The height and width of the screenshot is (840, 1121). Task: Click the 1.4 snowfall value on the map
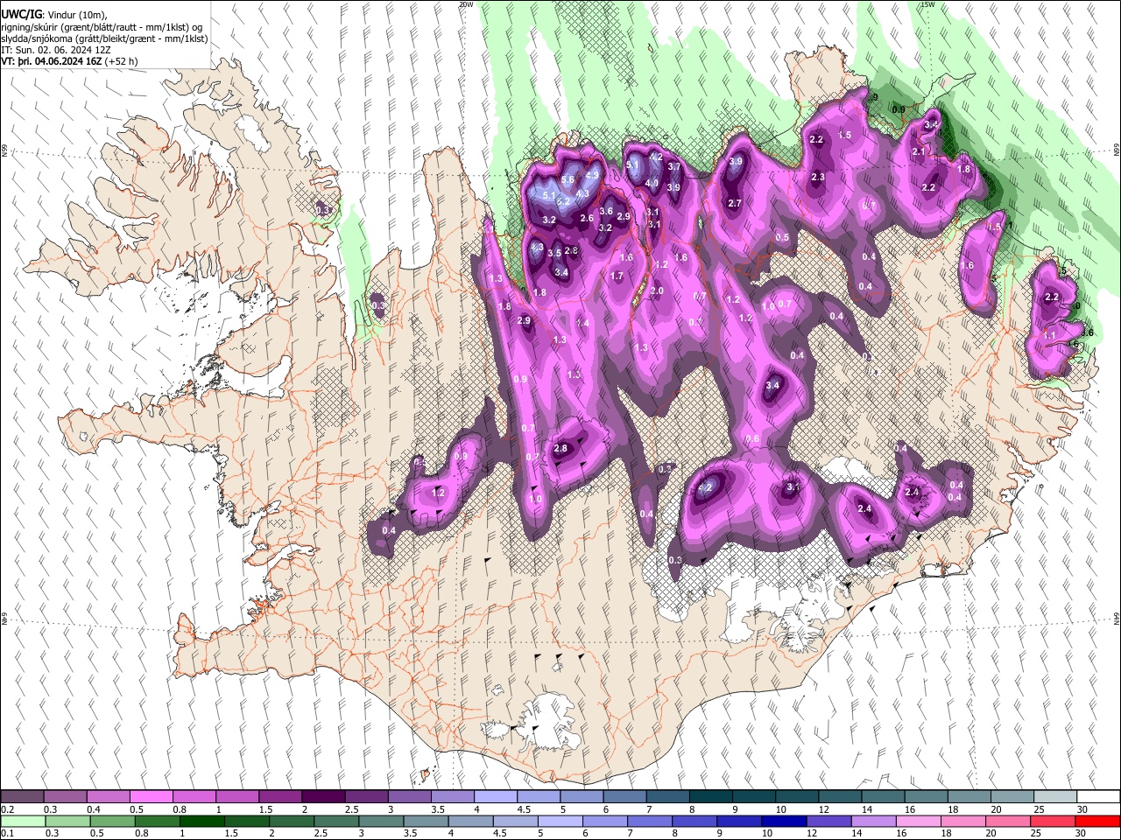click(x=583, y=323)
